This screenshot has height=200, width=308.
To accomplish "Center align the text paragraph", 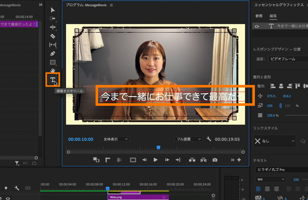I will [x=267, y=189].
